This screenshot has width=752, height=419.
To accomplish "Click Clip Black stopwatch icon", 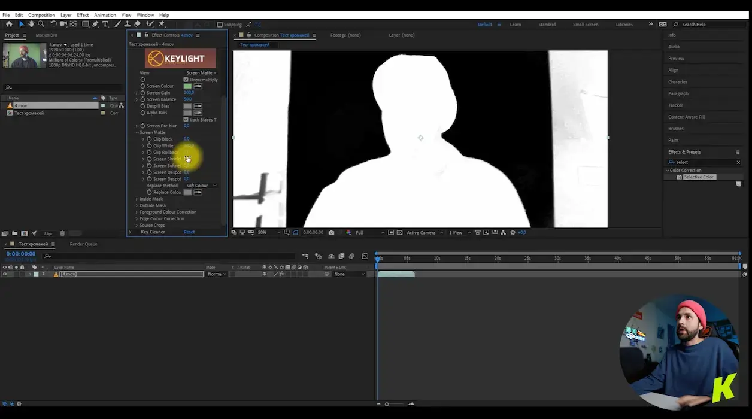I will coord(150,139).
